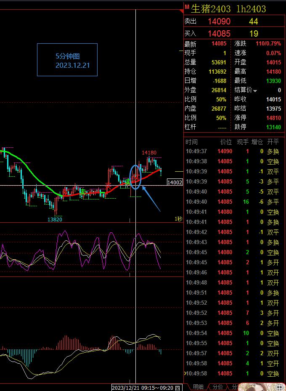
Task: Select the blue ellipse annotation around candles
Action: [x=135, y=177]
